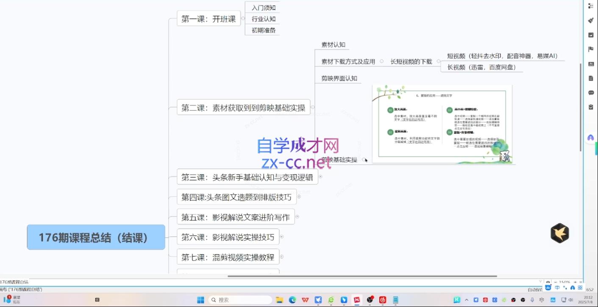Expand the 第六课 branch
This screenshot has width=598, height=307.
(281, 237)
